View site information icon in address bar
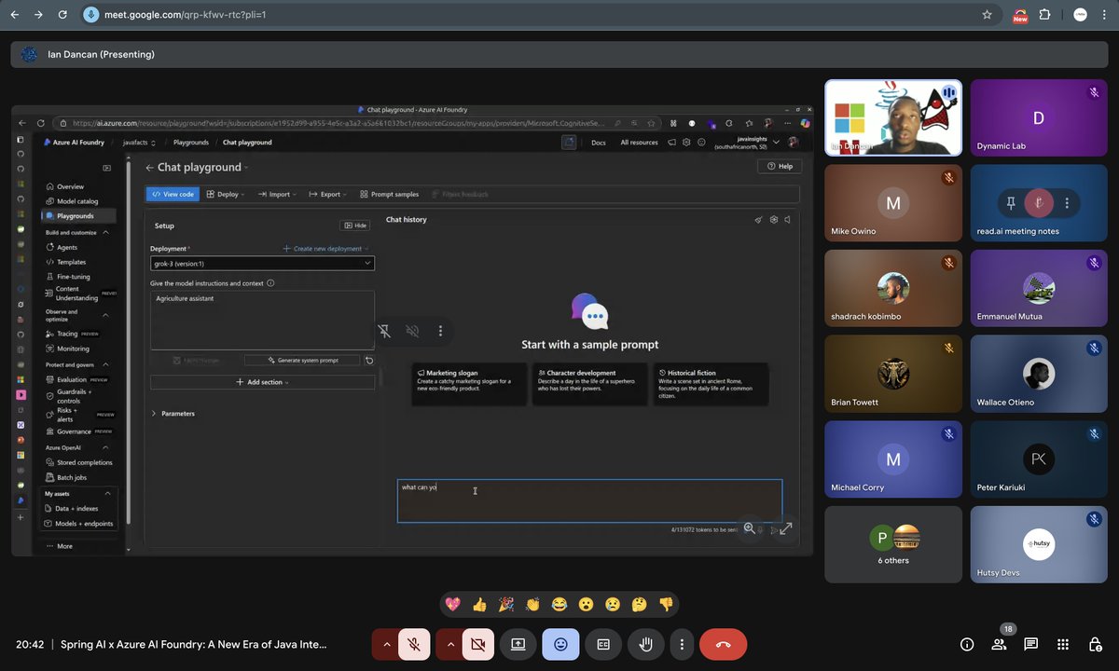This screenshot has width=1119, height=671. click(x=90, y=15)
